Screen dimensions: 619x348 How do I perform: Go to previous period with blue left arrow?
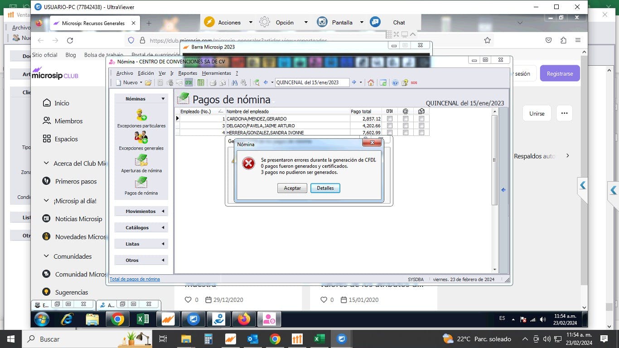(266, 82)
